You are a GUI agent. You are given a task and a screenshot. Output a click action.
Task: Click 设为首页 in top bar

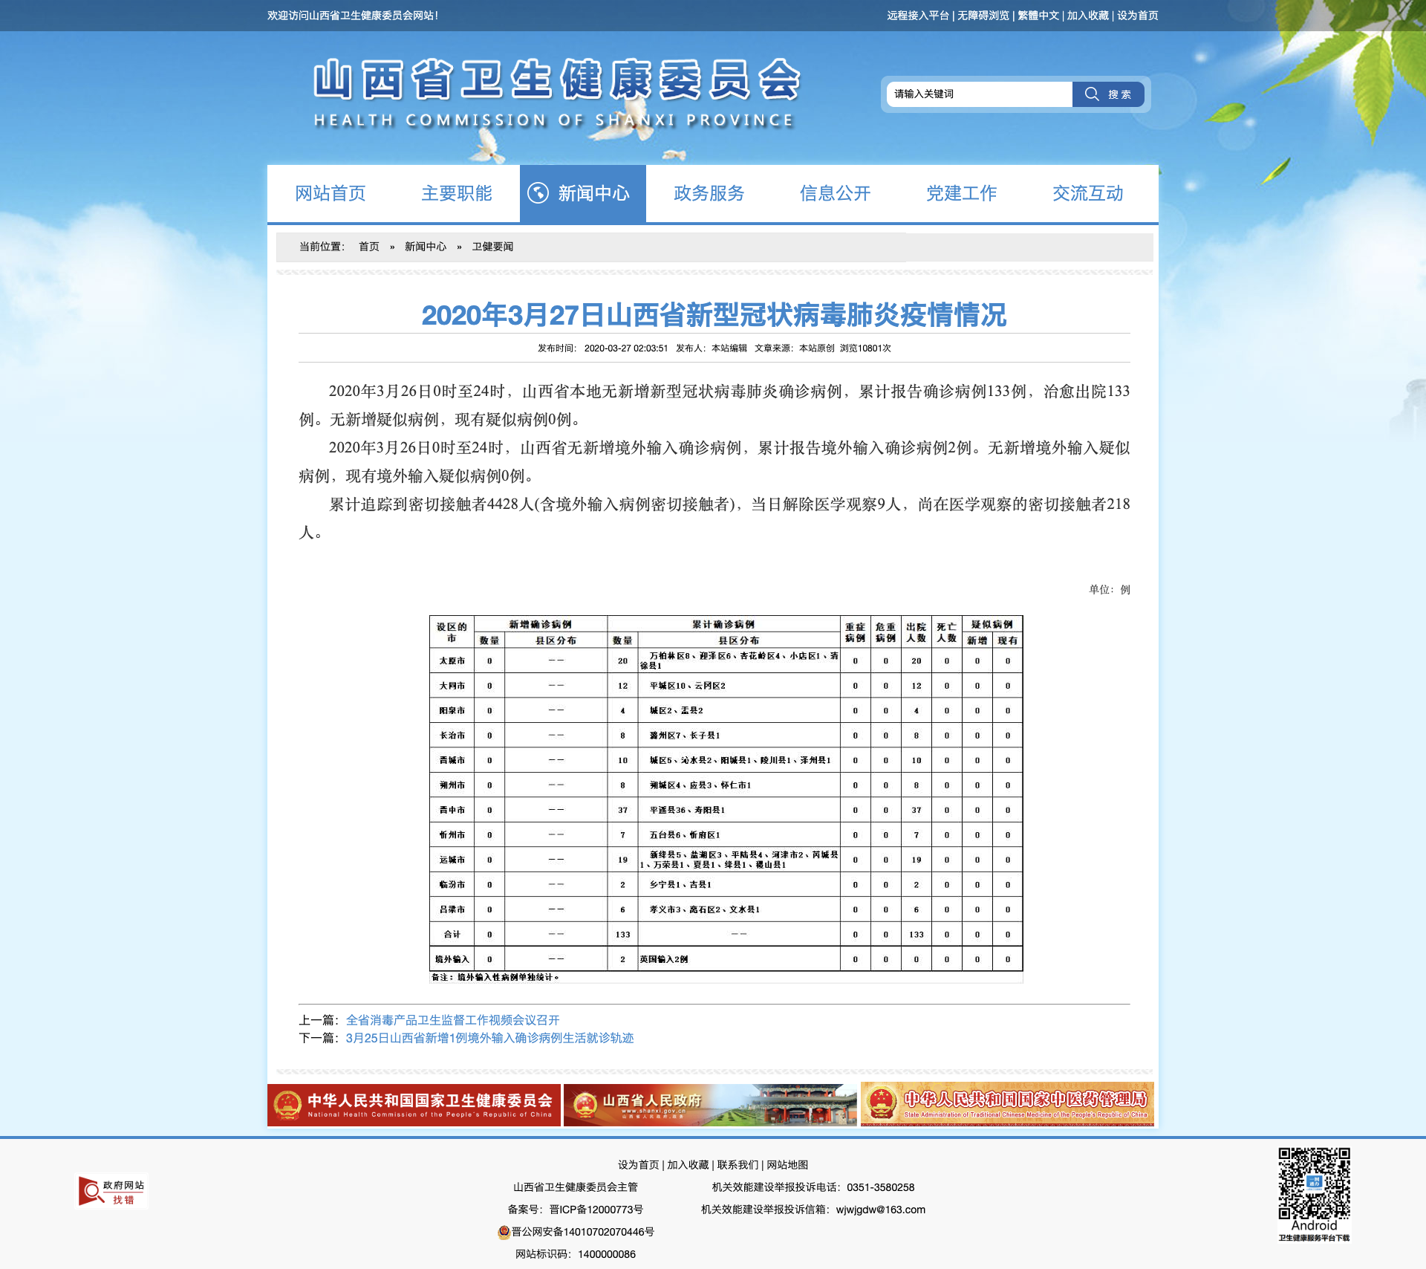click(x=1138, y=16)
